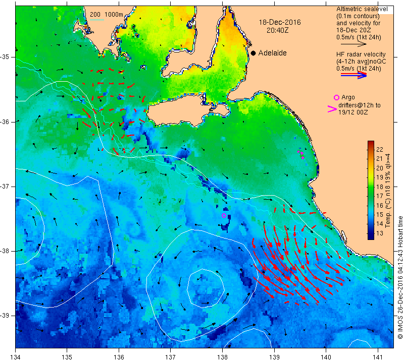This screenshot has height=363, width=404.
Task: Click the magenta drifter arrowhead legend symbol
Action: coord(332,109)
